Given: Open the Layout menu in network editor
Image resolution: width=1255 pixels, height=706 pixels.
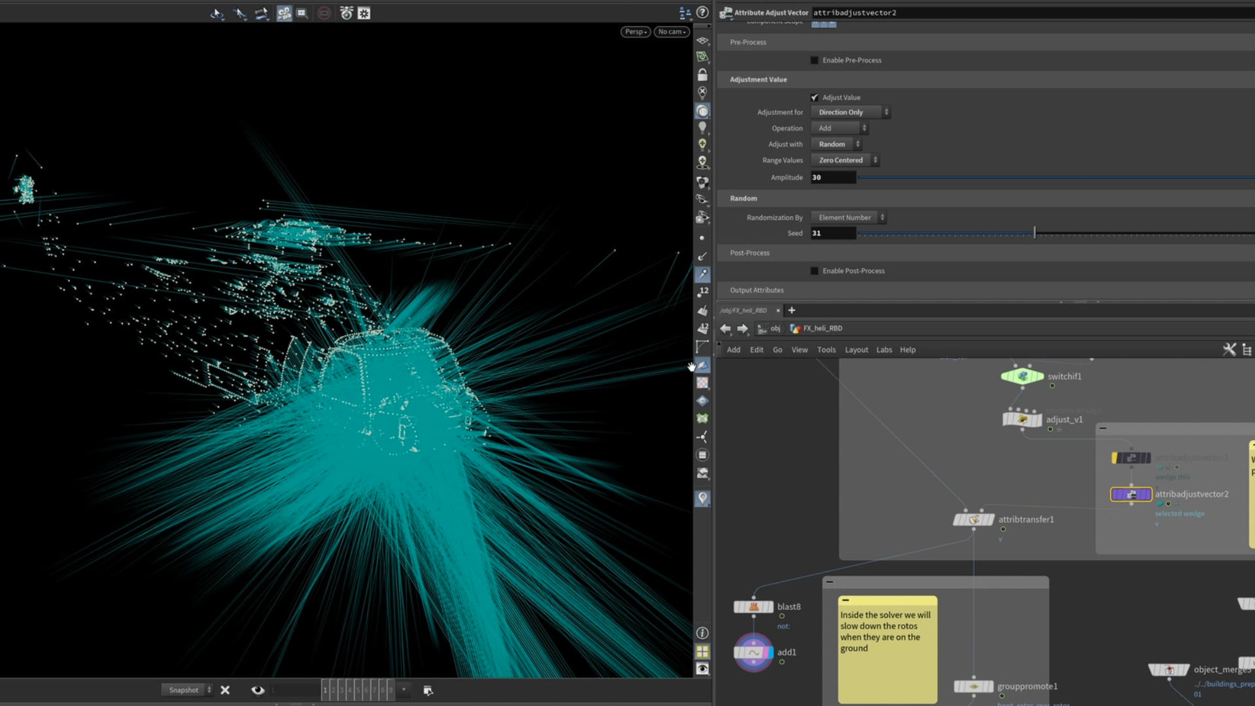Looking at the screenshot, I should pyautogui.click(x=856, y=350).
